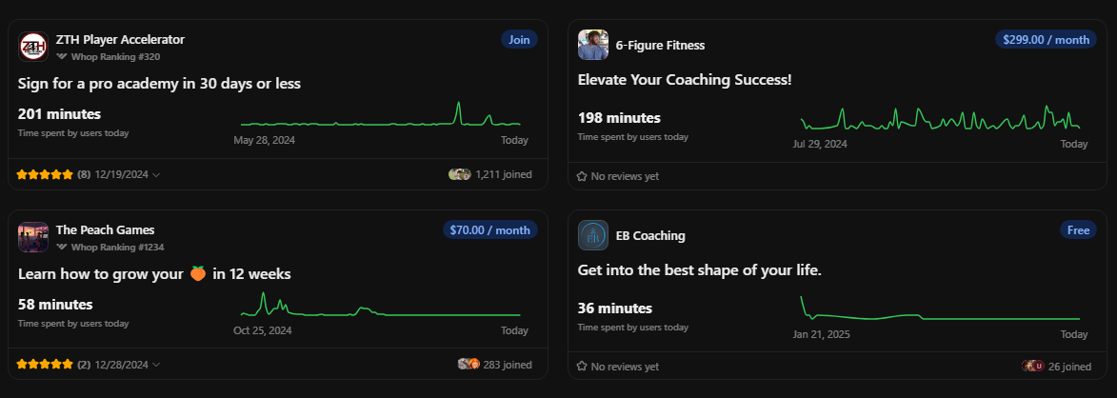Click the $70.00 / month price button

[490, 230]
